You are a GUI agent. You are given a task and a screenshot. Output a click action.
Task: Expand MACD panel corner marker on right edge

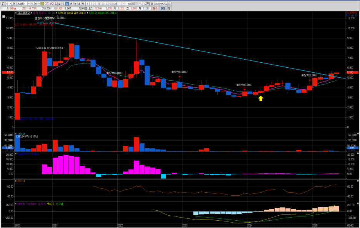tap(357, 203)
